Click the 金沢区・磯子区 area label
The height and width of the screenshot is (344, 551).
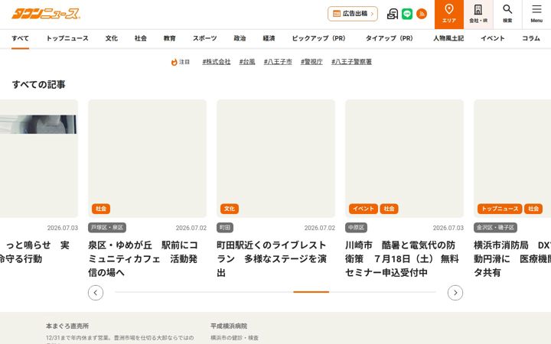(495, 228)
